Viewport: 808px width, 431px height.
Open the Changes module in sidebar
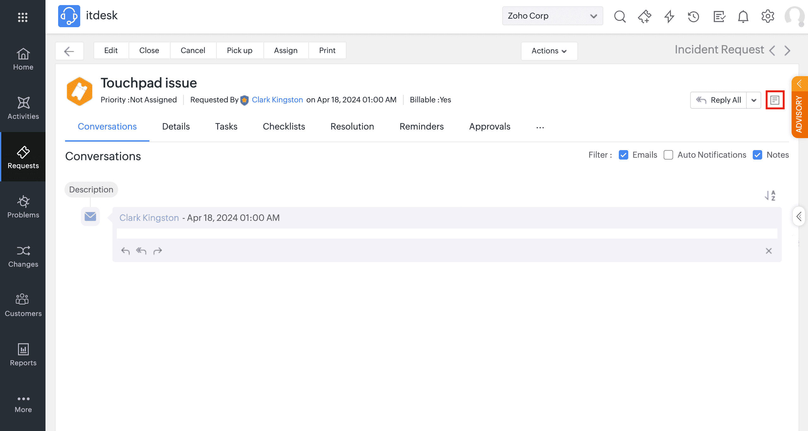coord(23,256)
